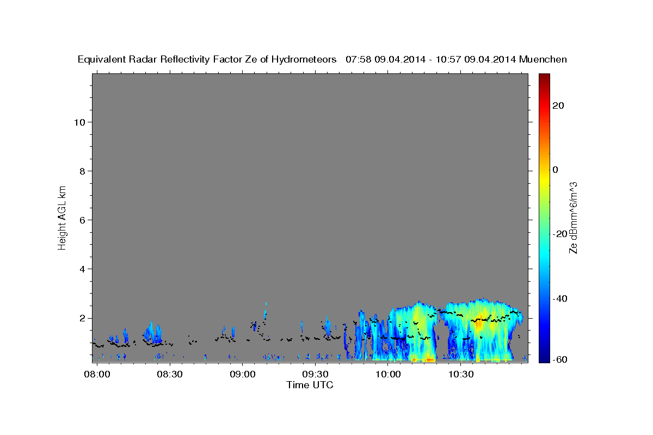The image size is (653, 435).
Task: Click the dark red top of the colorbar
Action: (x=544, y=78)
